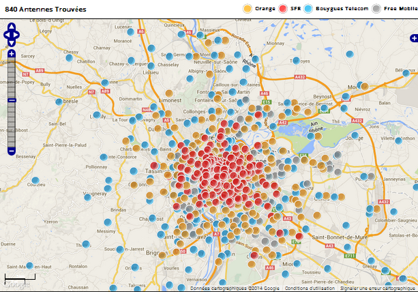Select the blue antenna marker near Courzieu
This screenshot has height=292, width=418.
coord(35,181)
